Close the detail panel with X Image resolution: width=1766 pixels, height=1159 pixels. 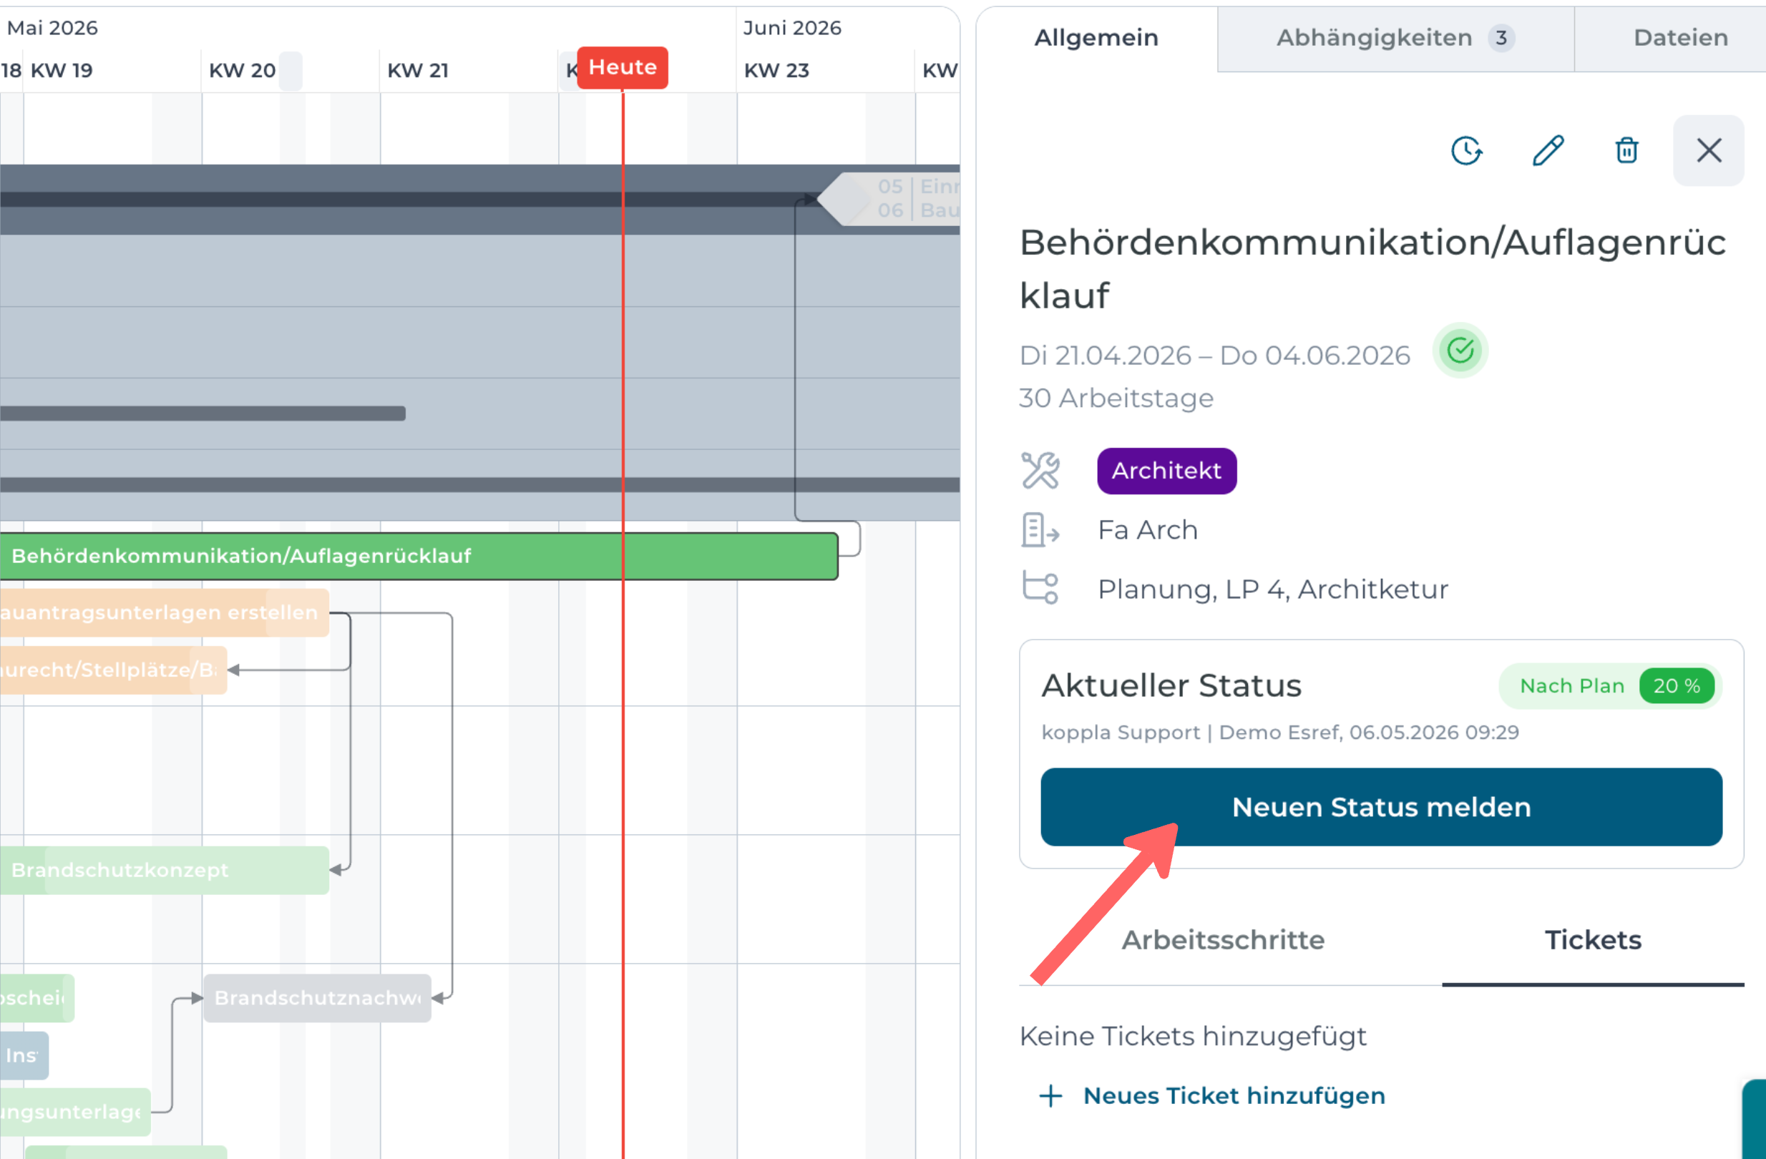(x=1708, y=151)
